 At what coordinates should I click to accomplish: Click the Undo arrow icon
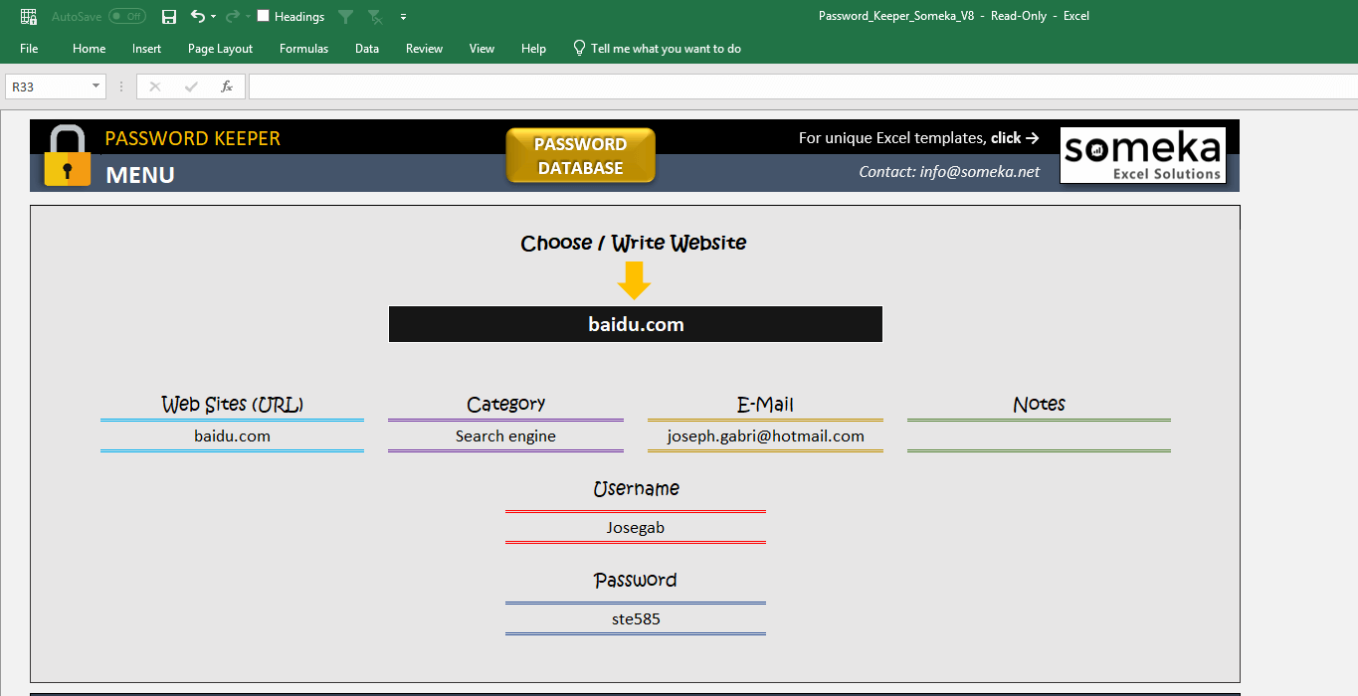click(x=197, y=17)
